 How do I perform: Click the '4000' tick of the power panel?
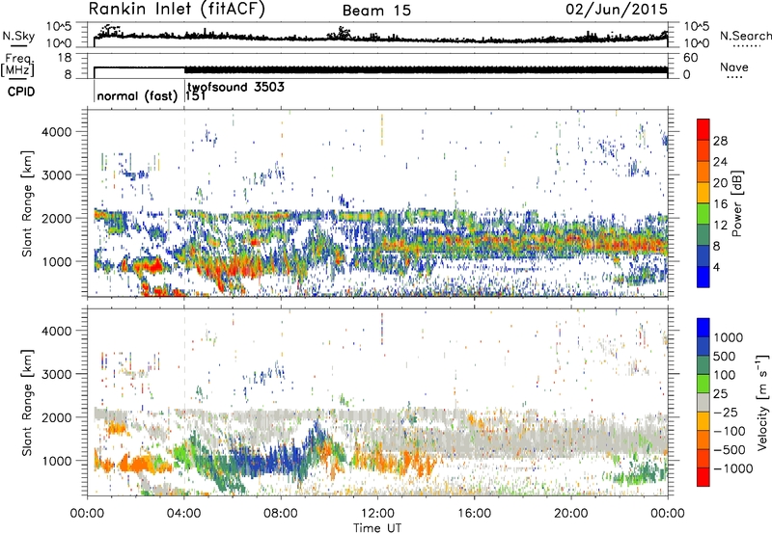click(x=56, y=132)
